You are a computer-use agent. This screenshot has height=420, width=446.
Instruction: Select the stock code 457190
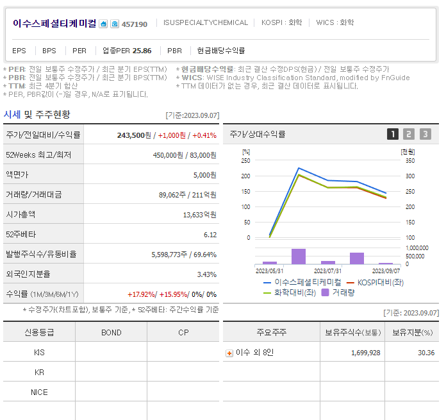coord(135,24)
